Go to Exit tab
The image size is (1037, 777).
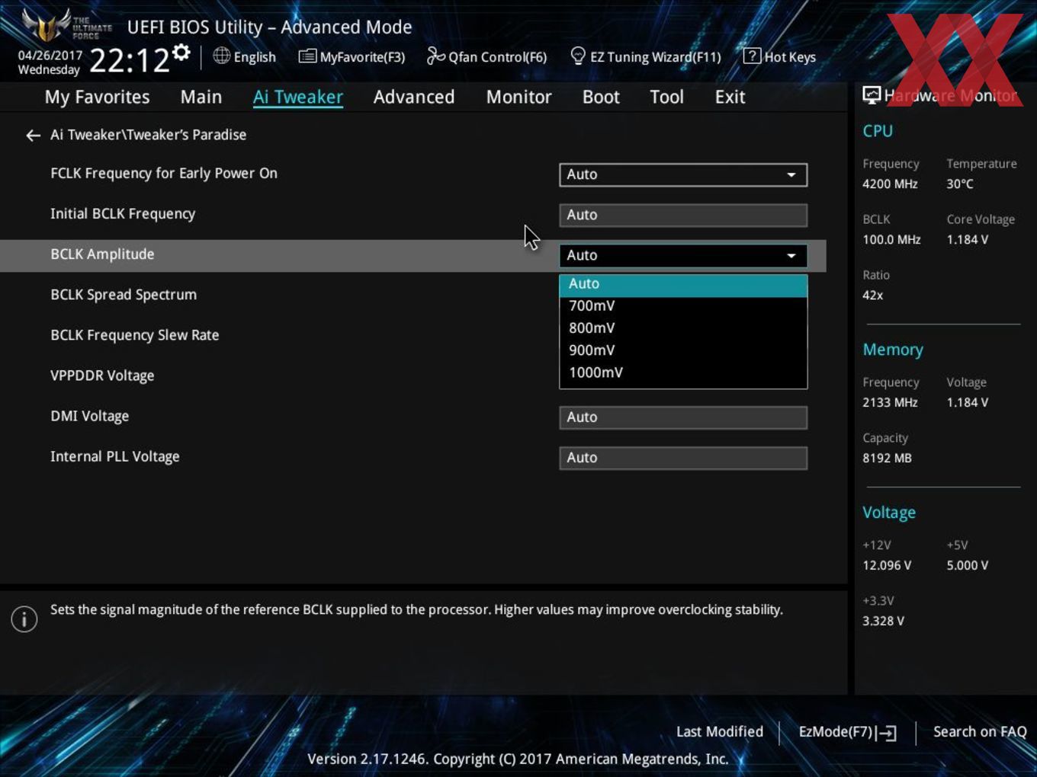click(x=730, y=98)
